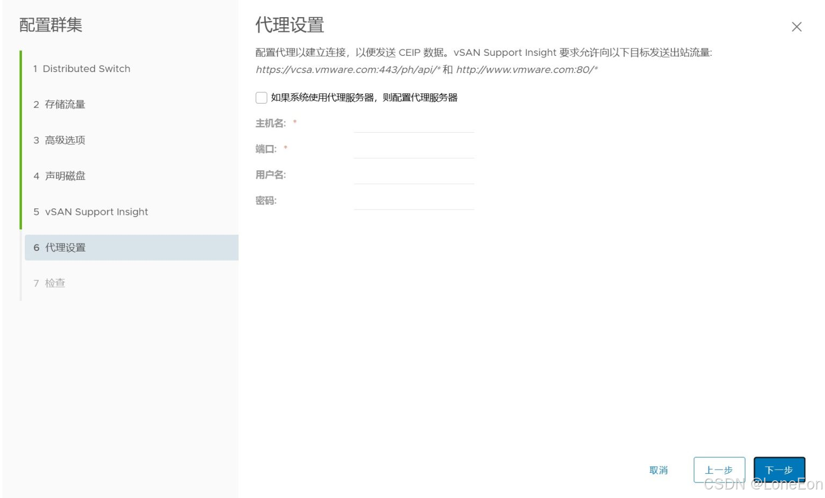
Task: Click the 端口 field label
Action: tap(266, 149)
